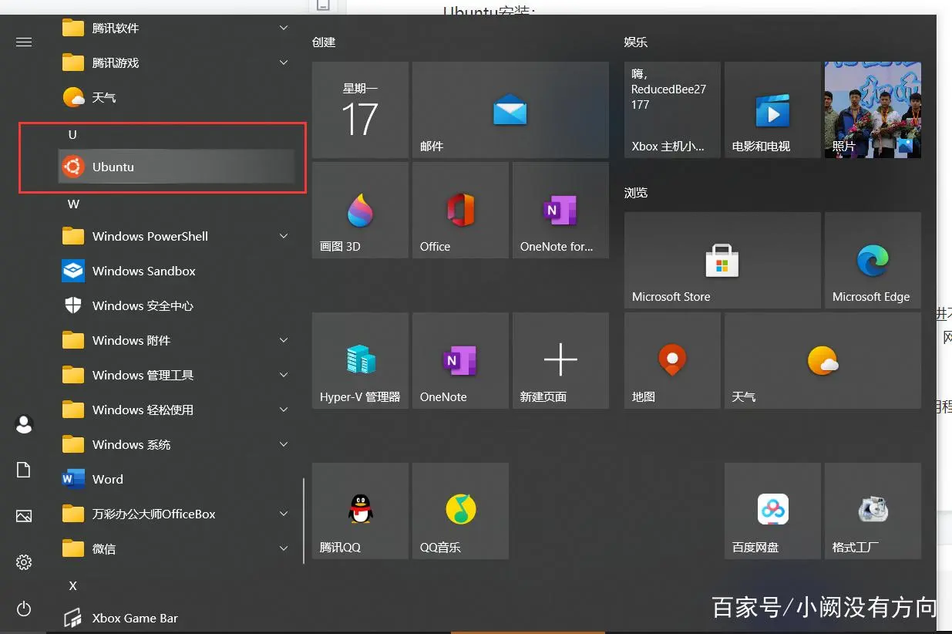This screenshot has height=634, width=952.
Task: Expand the Start hamburger menu
Action: (x=24, y=42)
